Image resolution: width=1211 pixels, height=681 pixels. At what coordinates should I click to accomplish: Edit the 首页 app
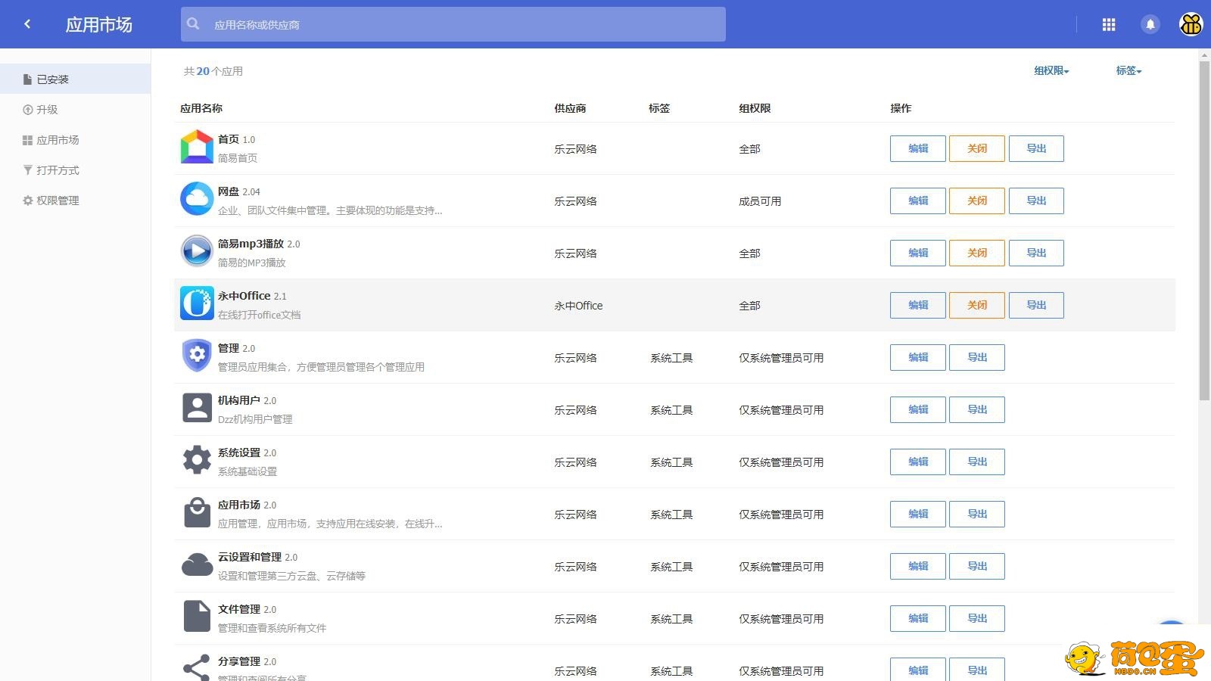917,148
